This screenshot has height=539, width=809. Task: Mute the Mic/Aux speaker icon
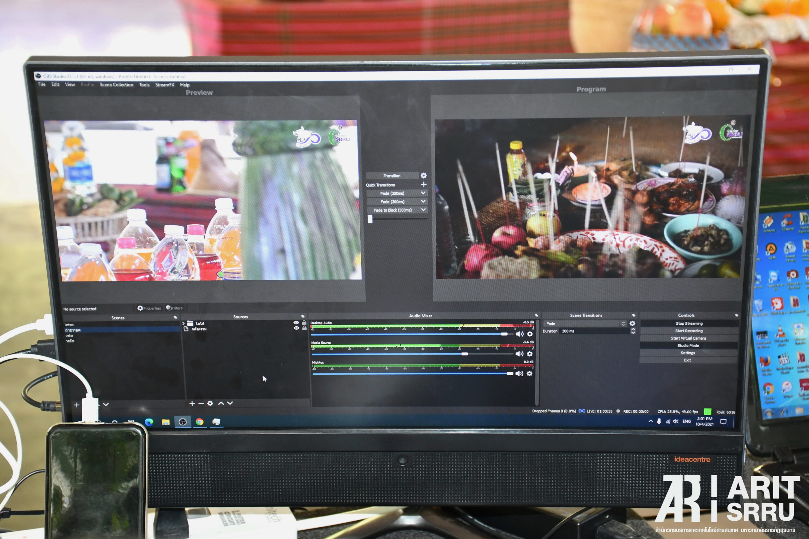[519, 374]
